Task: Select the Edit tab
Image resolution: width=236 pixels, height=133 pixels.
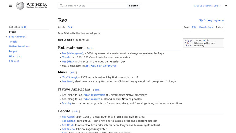Action: tap(194, 27)
